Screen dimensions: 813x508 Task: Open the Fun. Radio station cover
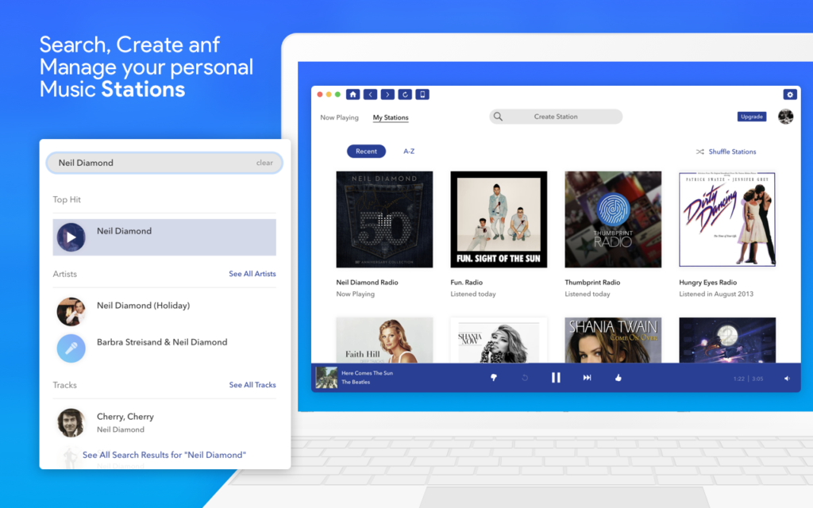[x=499, y=219]
